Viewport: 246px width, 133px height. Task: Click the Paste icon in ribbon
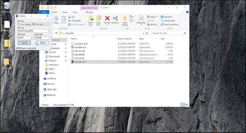(x=63, y=20)
